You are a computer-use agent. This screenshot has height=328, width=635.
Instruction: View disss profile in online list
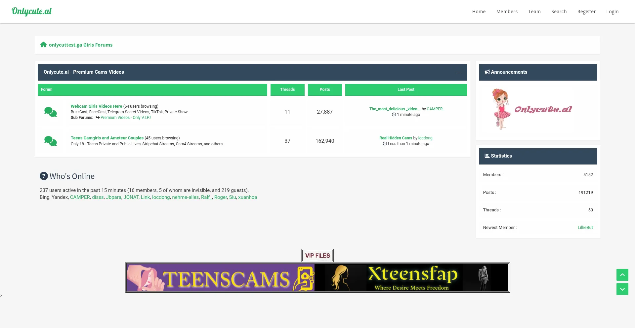pos(98,197)
